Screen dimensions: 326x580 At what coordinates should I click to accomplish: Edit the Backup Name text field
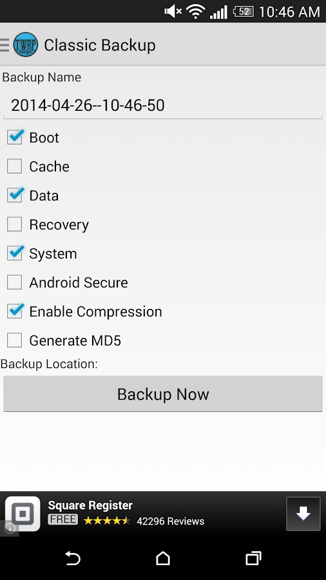coord(163,106)
